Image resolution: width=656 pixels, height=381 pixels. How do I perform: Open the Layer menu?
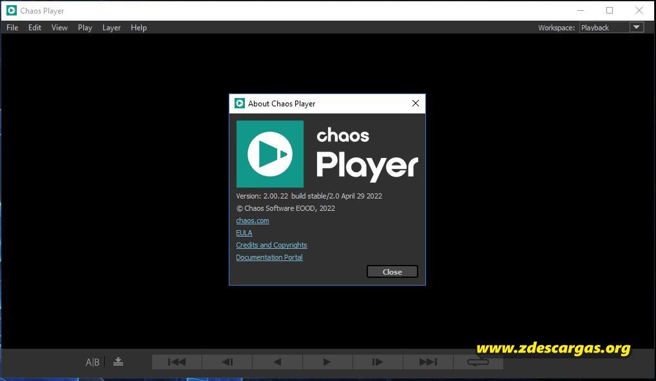111,28
